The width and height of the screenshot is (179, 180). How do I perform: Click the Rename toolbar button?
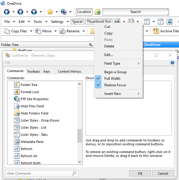[x=70, y=31]
